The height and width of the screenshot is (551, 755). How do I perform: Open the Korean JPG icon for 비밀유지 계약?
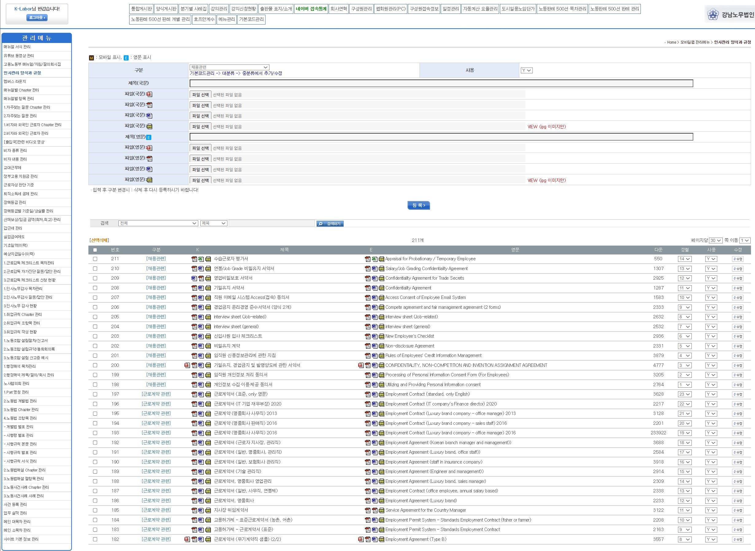click(x=208, y=346)
